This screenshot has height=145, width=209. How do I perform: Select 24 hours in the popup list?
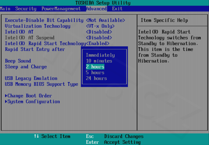(96, 78)
